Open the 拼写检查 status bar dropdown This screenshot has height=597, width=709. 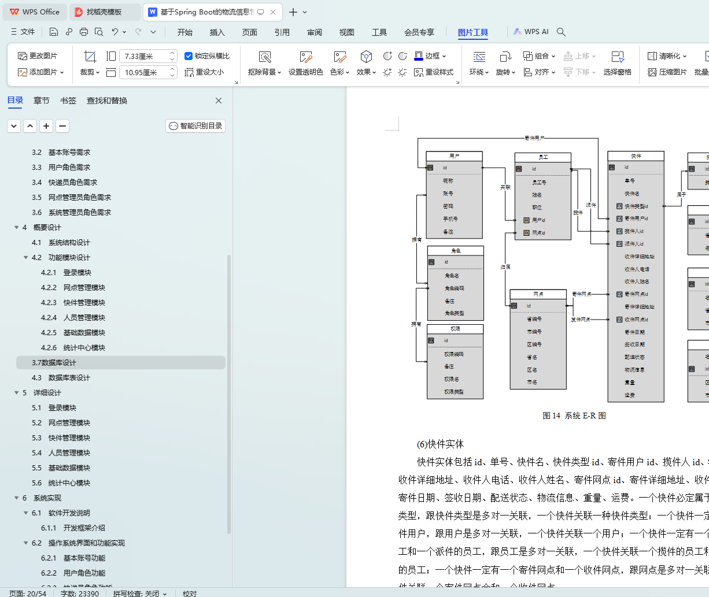(140, 594)
